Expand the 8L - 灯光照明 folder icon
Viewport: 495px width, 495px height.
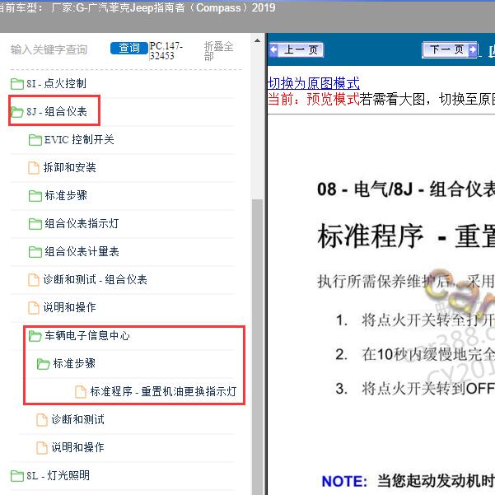(x=16, y=476)
